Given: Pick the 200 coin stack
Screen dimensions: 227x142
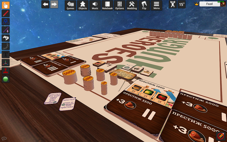Looking at the screenshot, I should 113,79.
